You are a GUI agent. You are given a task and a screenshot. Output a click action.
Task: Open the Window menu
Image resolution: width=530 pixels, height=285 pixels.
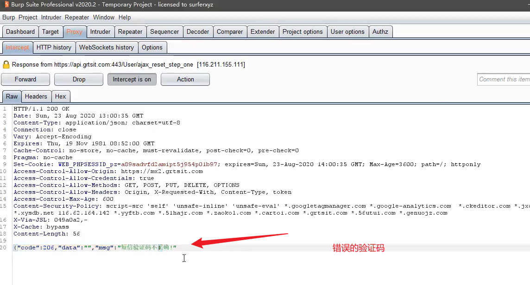coord(104,17)
